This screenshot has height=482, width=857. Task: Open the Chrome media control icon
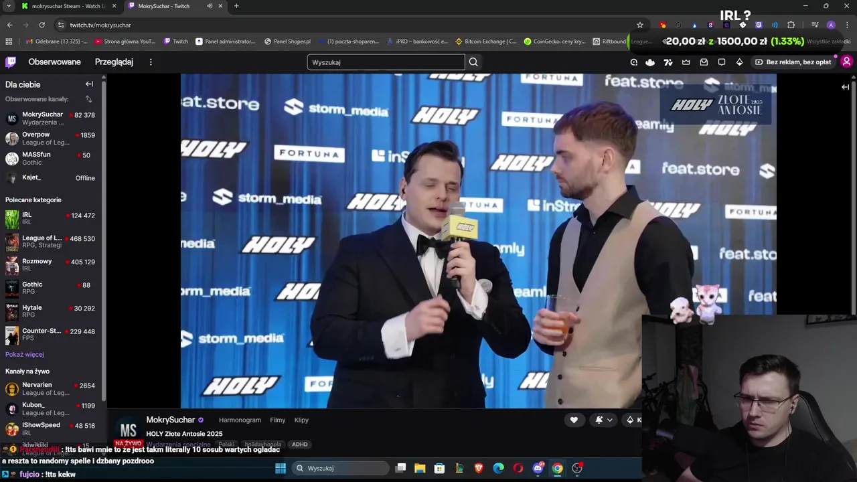815,25
